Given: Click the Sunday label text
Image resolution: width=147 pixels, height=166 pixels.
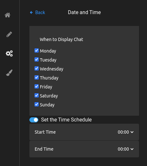Looking at the screenshot, I should [x=47, y=105].
